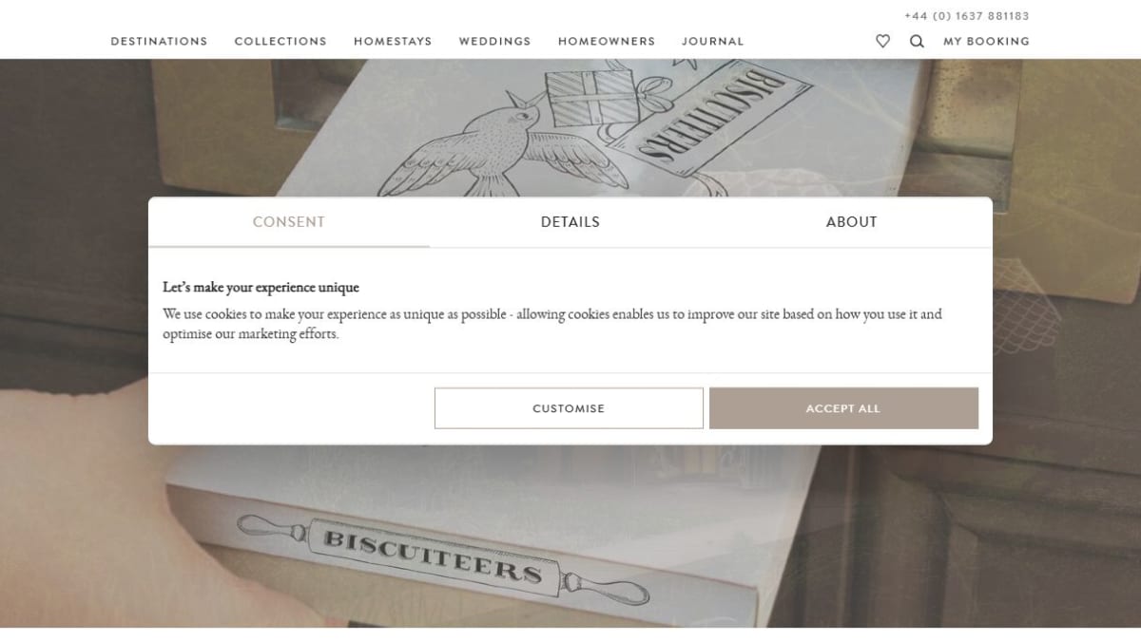Accept all cookies
The height and width of the screenshot is (641, 1141).
coord(843,408)
